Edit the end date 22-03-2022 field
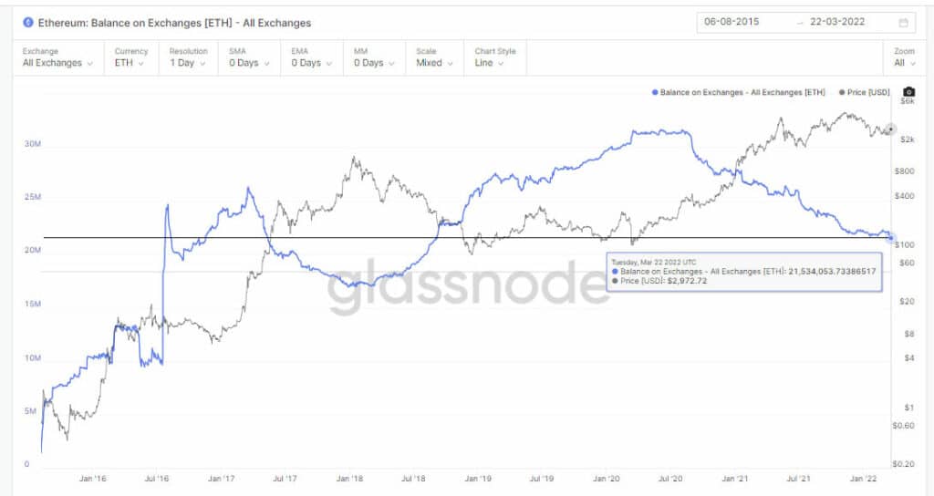Image resolution: width=934 pixels, height=496 pixels. pos(839,22)
